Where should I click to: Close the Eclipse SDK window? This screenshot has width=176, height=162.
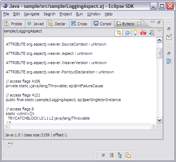(x=170, y=6)
